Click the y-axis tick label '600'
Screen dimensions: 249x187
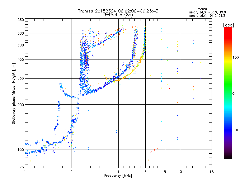pyautogui.click(x=21, y=33)
